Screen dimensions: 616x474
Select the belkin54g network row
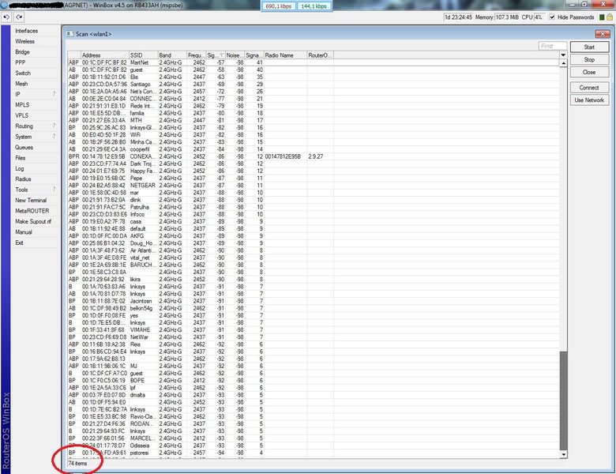click(x=313, y=308)
